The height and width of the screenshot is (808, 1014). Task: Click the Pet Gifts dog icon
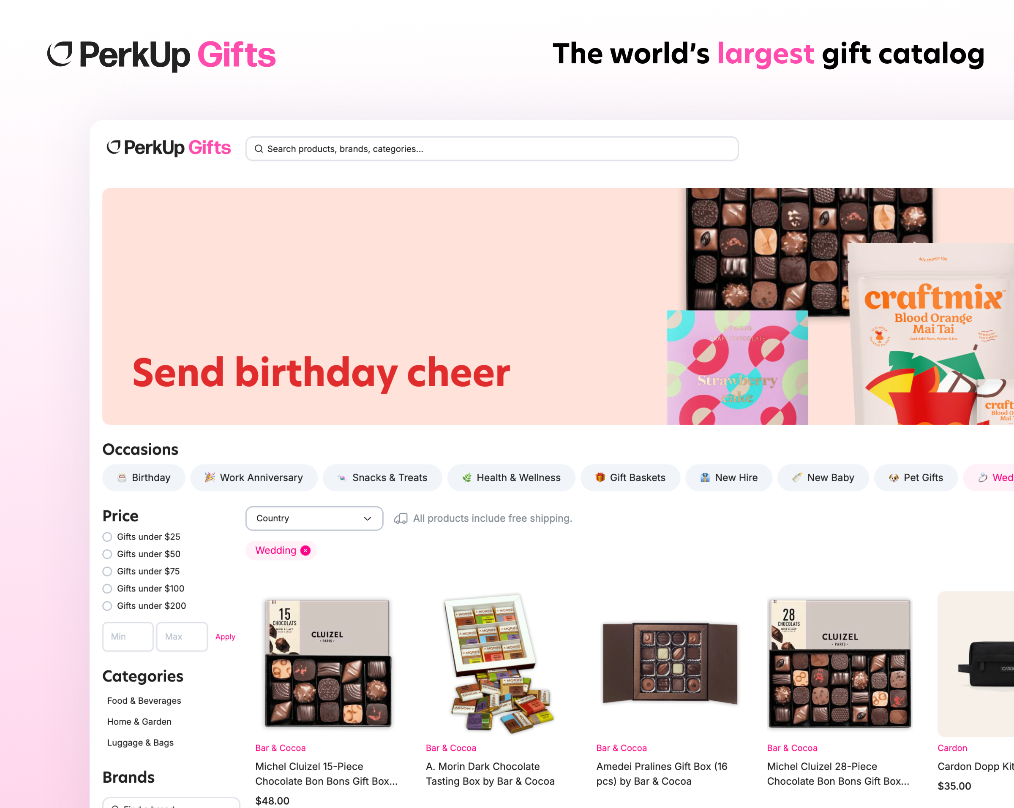point(894,477)
